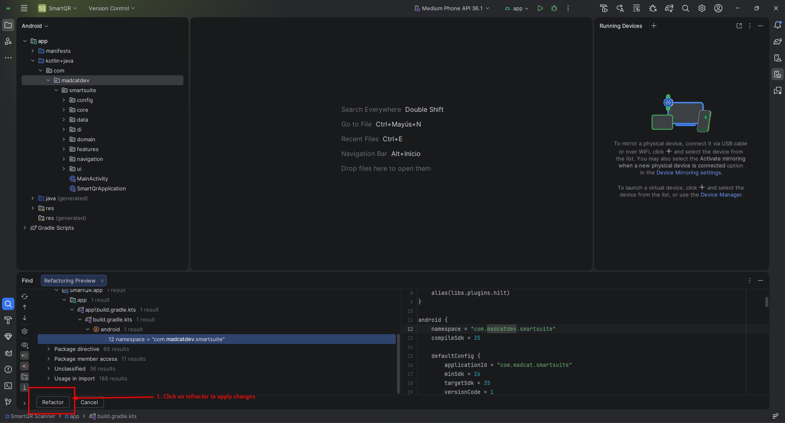The image size is (785, 423).
Task: Toggle the Running Devices tool window button
Action: (778, 75)
